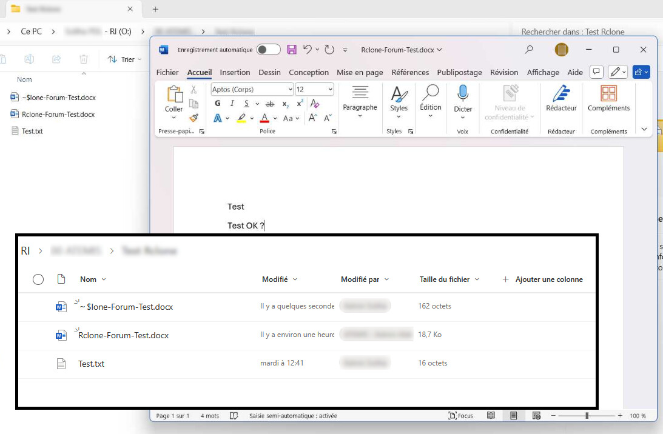Click the Text effects blue A icon
Screen dimensions: 663x434
[217, 118]
